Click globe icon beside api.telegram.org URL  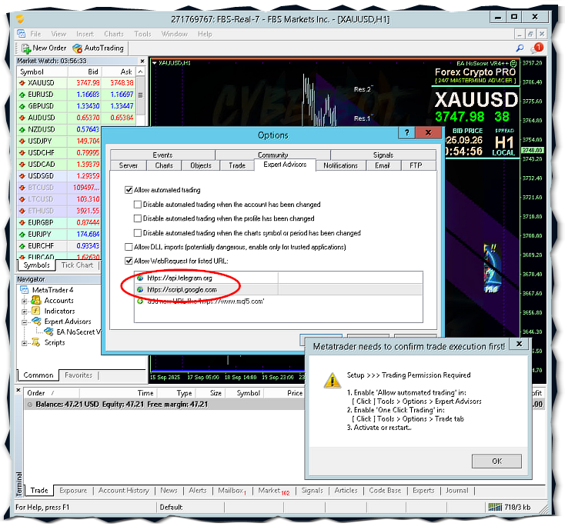point(140,278)
